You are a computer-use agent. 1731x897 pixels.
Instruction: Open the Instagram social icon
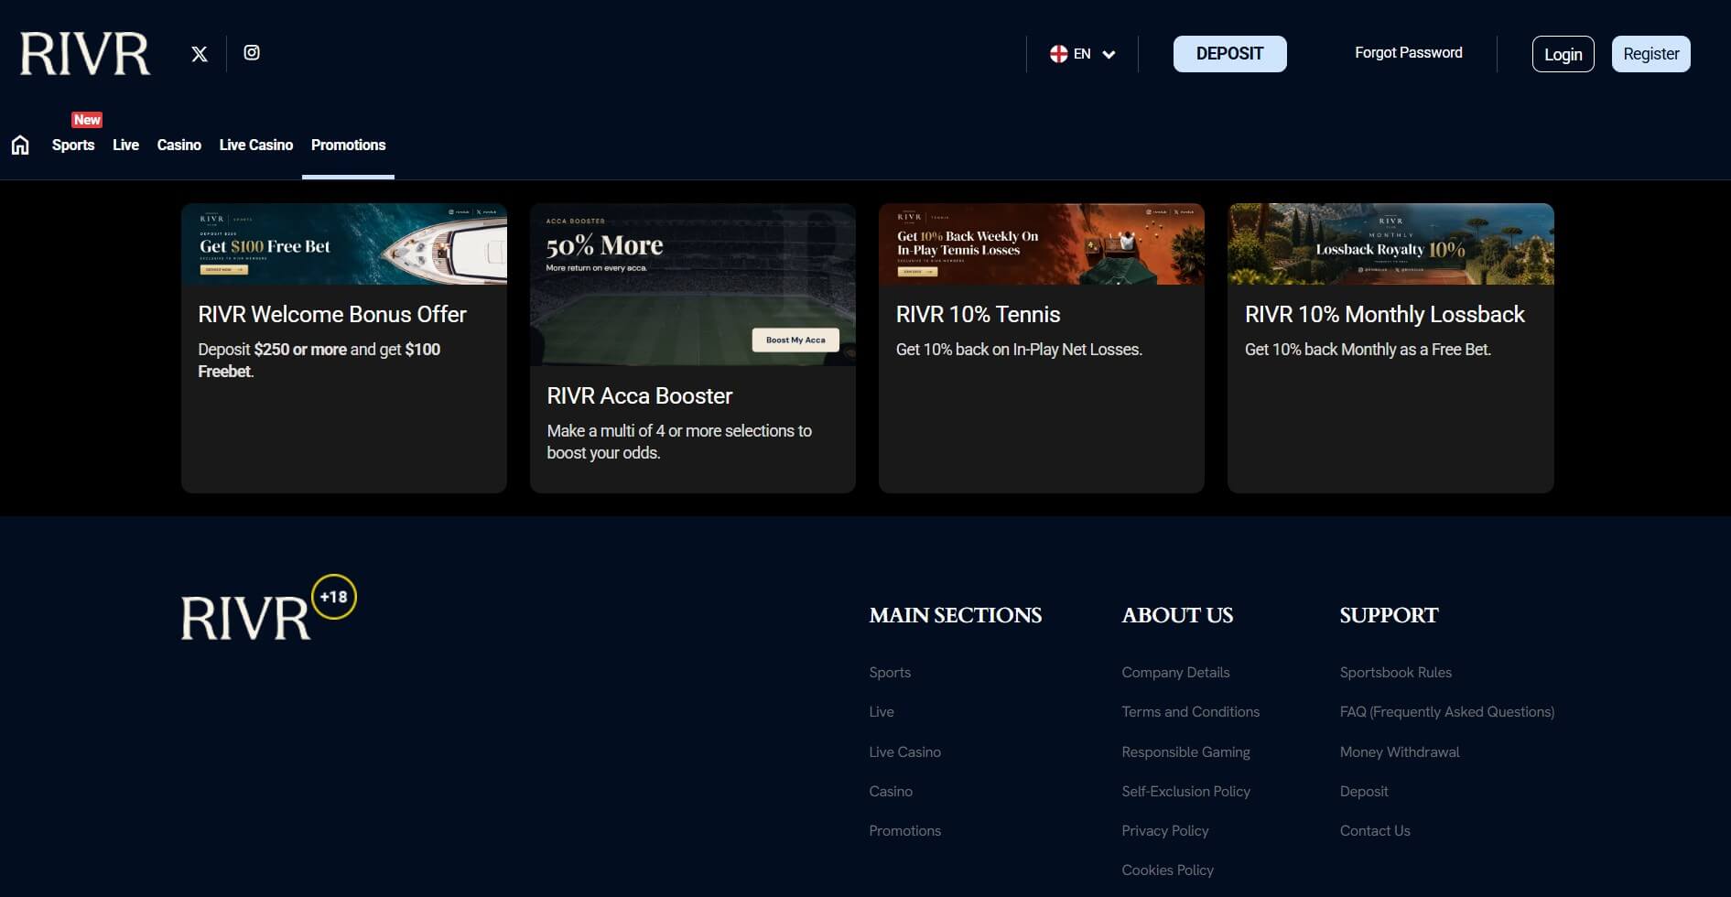[252, 53]
